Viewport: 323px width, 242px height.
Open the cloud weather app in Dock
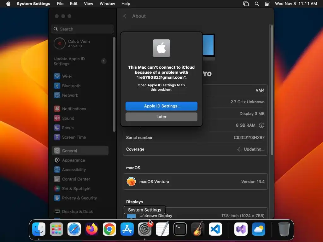(x=259, y=229)
